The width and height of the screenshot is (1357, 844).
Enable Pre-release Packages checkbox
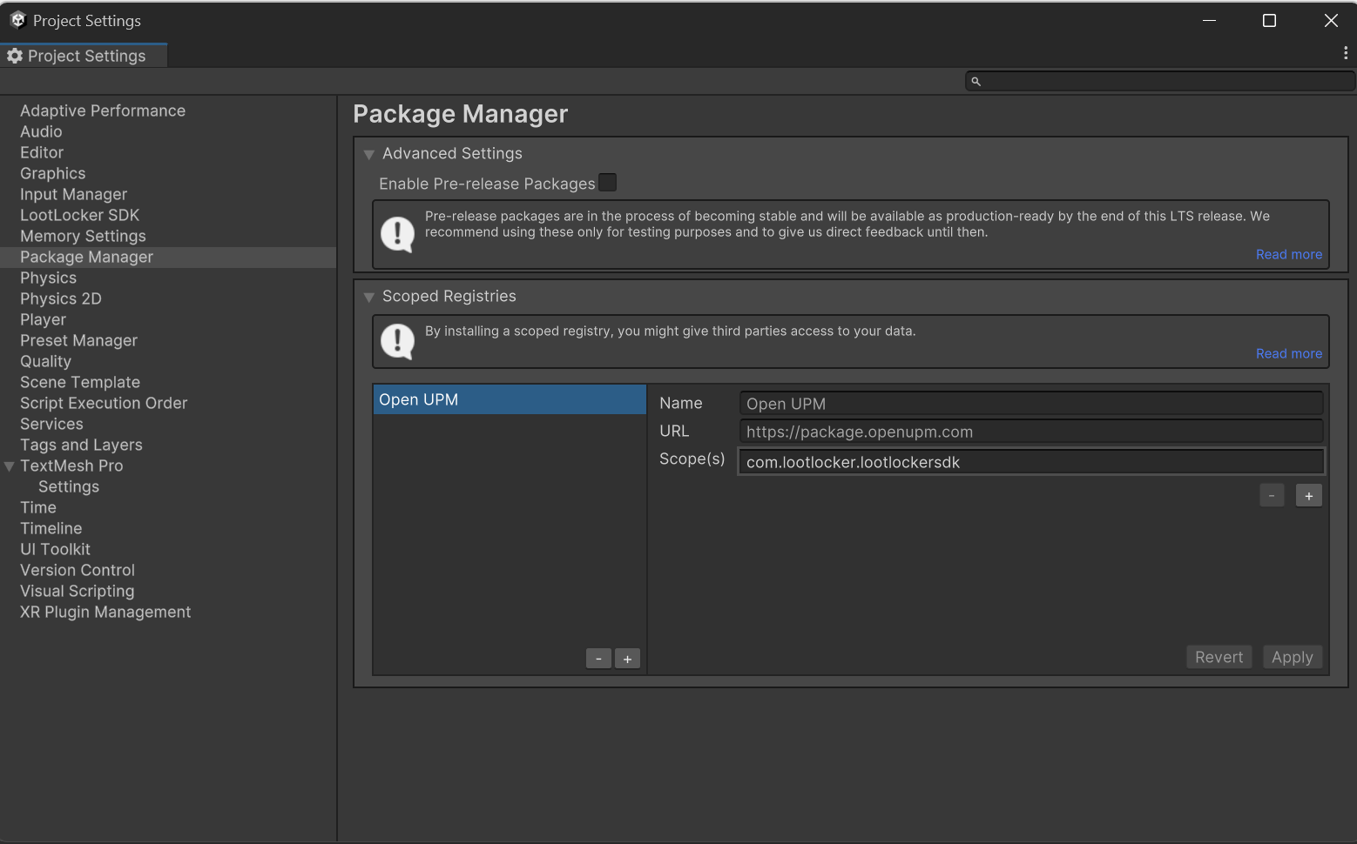click(x=608, y=183)
